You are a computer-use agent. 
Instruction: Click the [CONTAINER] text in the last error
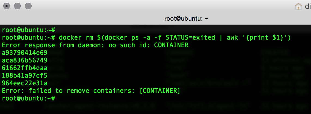[x=160, y=91]
